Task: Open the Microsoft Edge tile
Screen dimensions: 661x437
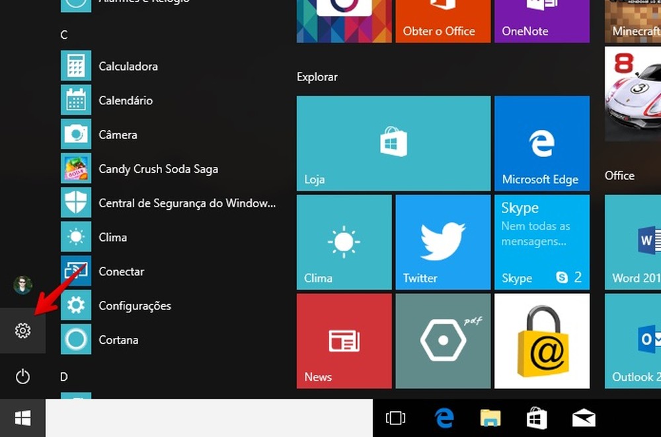Action: (x=542, y=143)
